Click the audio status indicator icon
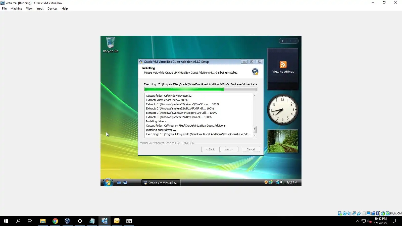The height and width of the screenshot is (226, 402). [x=349, y=213]
